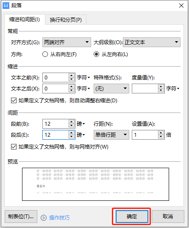Increase 段前 spacing with up arrow
This screenshot has height=228, width=189.
tap(72, 122)
